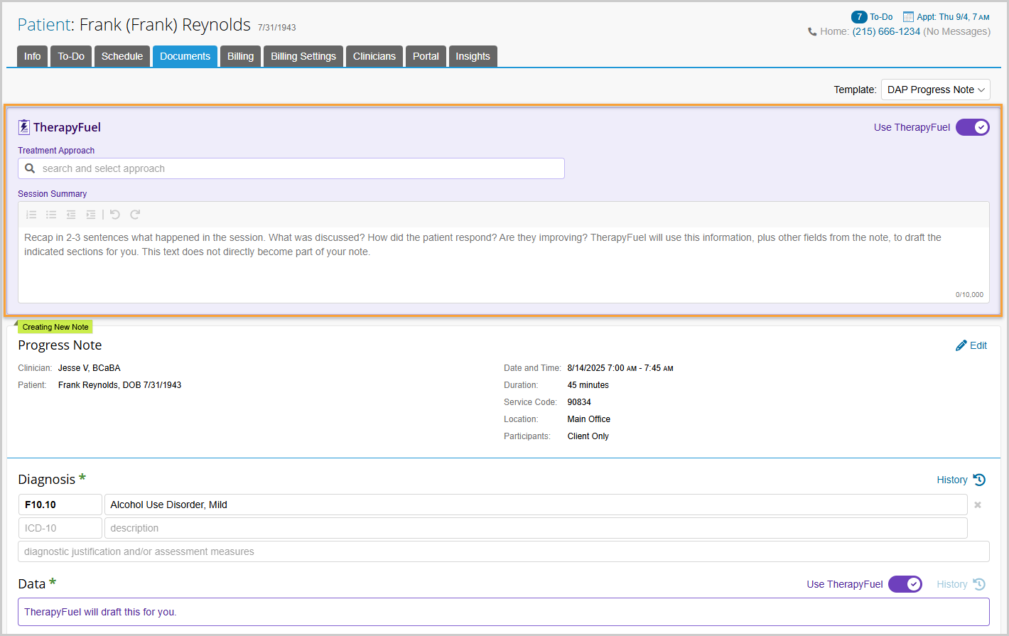Click the empty ICD-10 code field

60,528
